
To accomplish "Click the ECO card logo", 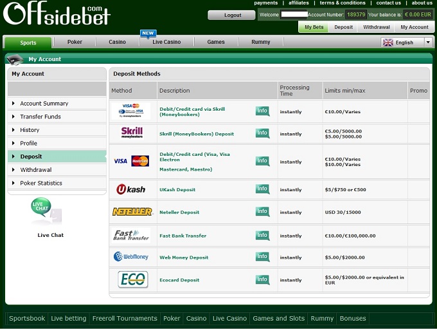I will point(132,279).
